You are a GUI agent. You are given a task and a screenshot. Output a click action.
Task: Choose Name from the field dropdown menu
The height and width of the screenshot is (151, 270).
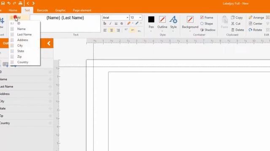[24, 29]
